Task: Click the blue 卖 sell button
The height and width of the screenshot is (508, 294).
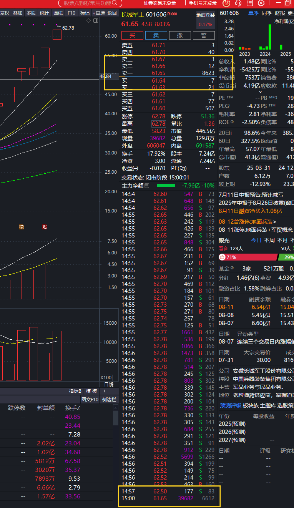Action: click(156, 35)
